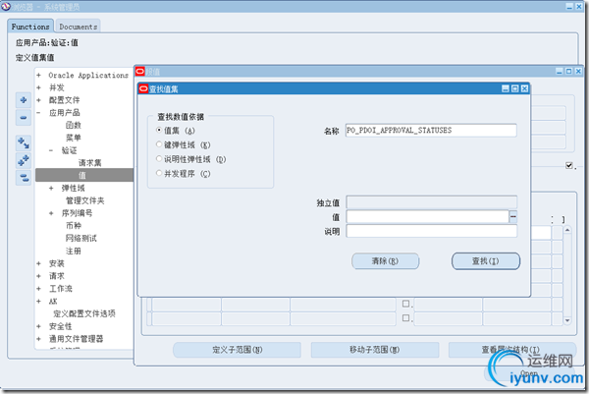Select the 定义配置文件选项 tree item

(84, 313)
